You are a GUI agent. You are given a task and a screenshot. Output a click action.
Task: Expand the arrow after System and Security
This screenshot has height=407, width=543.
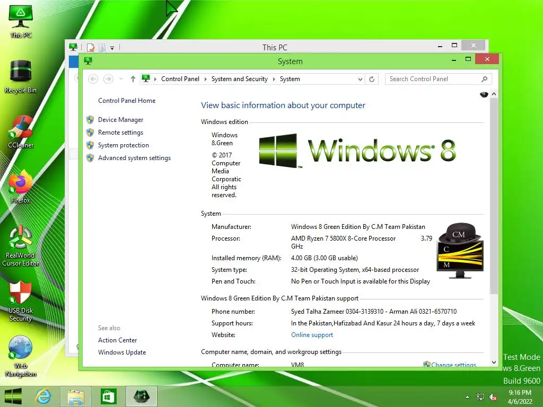[274, 79]
